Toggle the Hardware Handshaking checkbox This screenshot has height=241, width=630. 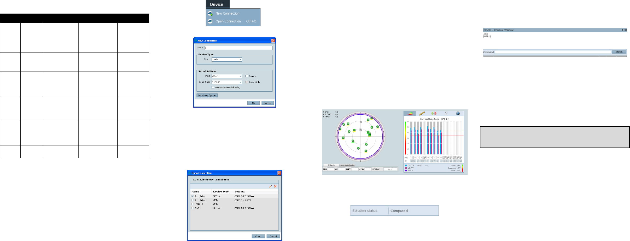213,87
